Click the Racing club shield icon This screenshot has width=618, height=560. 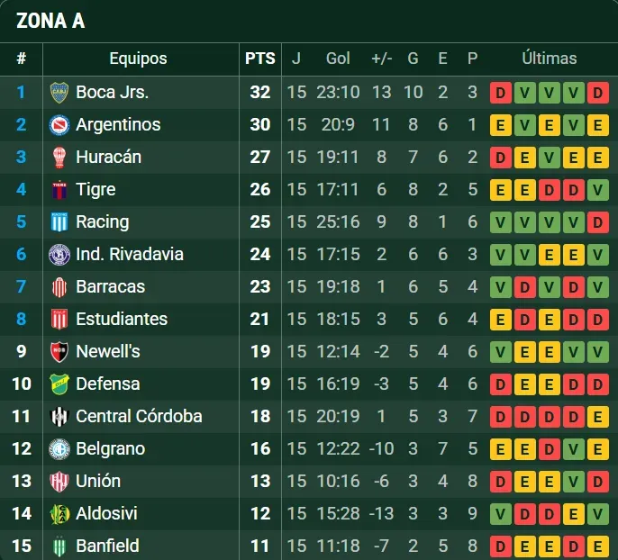click(59, 221)
